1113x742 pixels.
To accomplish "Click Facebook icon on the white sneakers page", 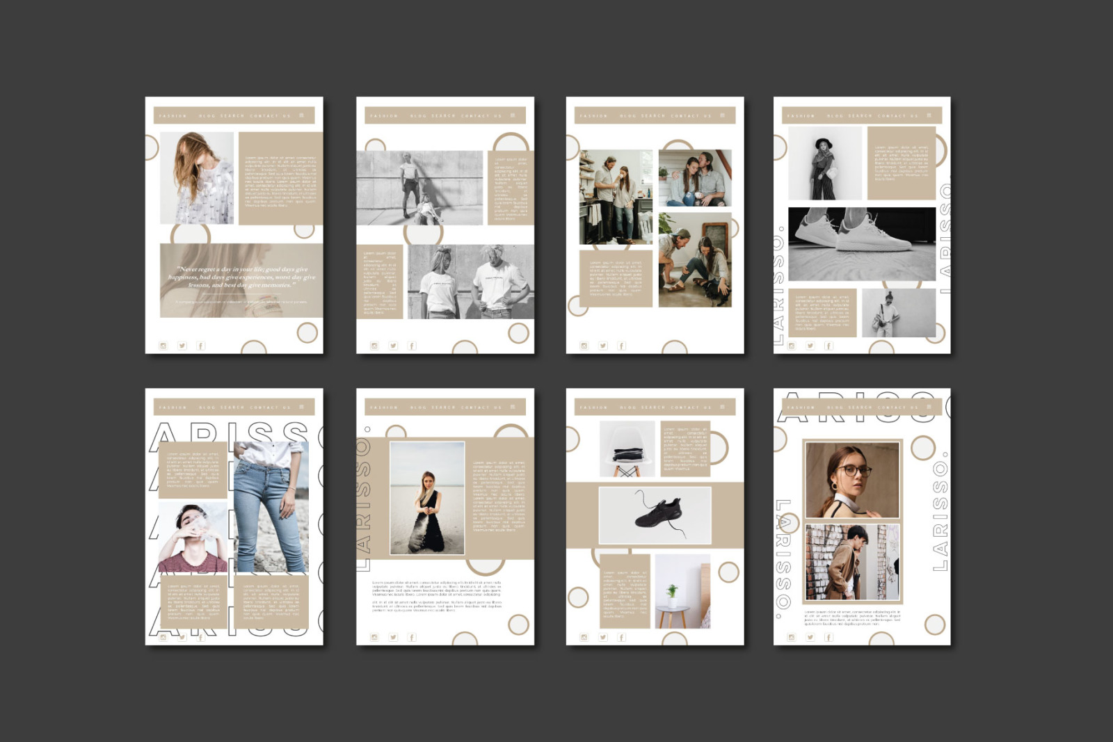I will click(828, 346).
